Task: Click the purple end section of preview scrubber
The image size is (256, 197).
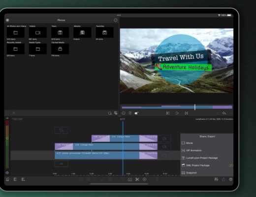Action: pyautogui.click(x=223, y=107)
